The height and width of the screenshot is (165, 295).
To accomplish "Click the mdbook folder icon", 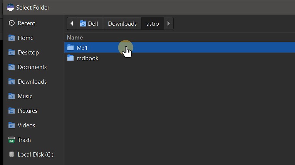I will 70,58.
